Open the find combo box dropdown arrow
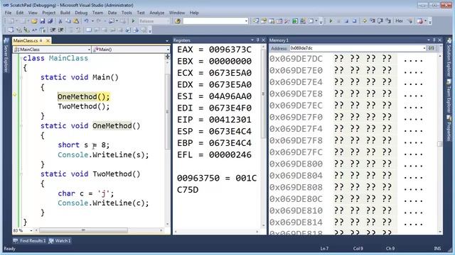Viewport: 455px width, 255px height. click(x=247, y=21)
